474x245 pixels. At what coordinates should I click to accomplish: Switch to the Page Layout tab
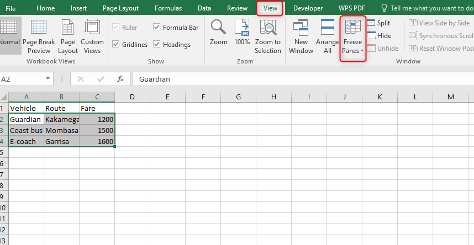[x=120, y=8]
